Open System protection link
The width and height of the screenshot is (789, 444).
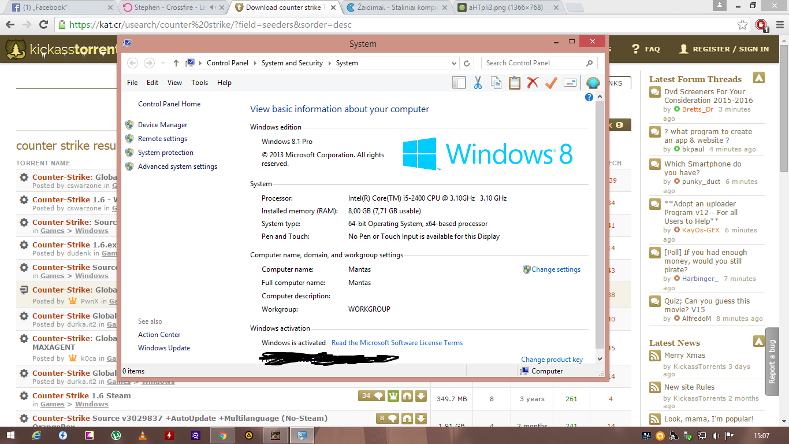[166, 153]
